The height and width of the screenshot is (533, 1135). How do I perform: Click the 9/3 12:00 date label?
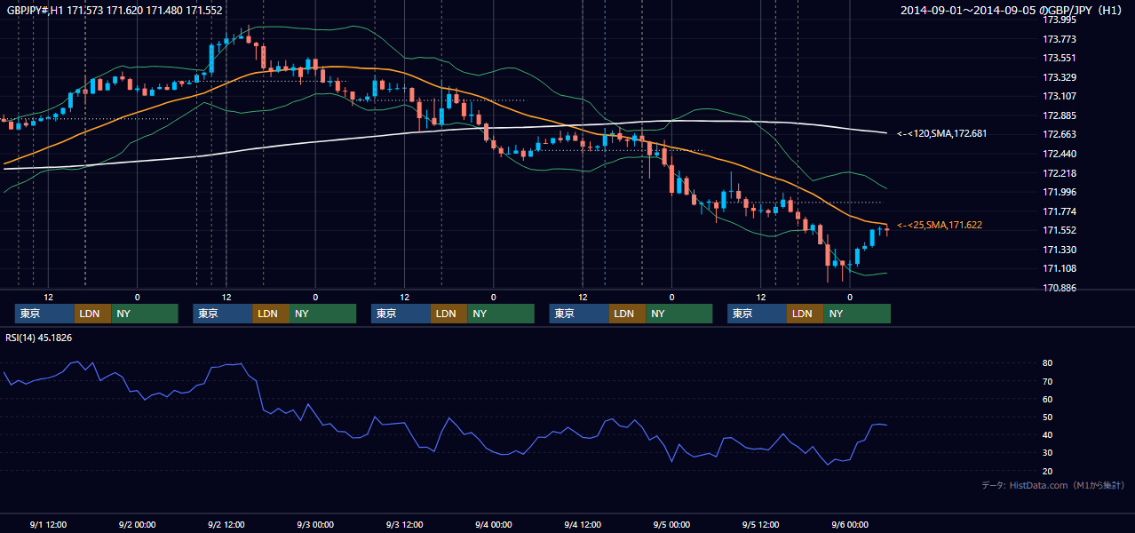tap(404, 524)
